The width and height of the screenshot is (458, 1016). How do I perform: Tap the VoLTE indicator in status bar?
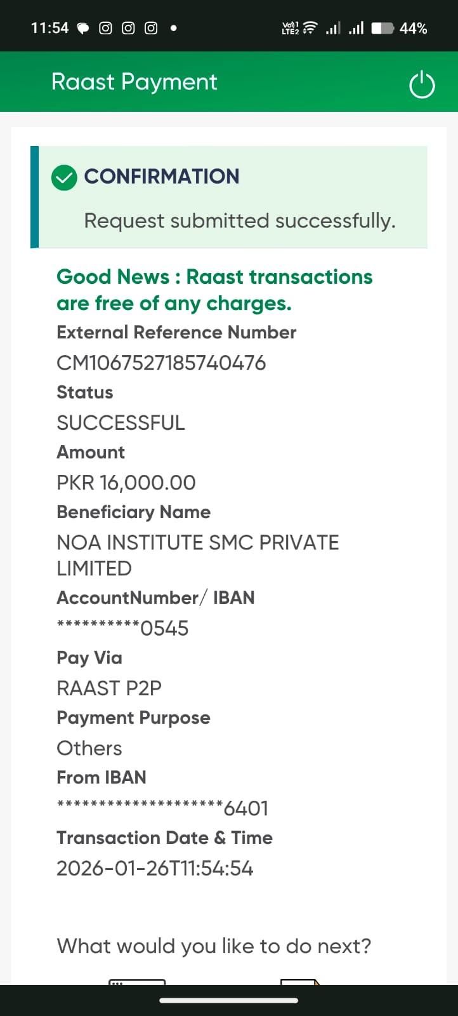[290, 28]
